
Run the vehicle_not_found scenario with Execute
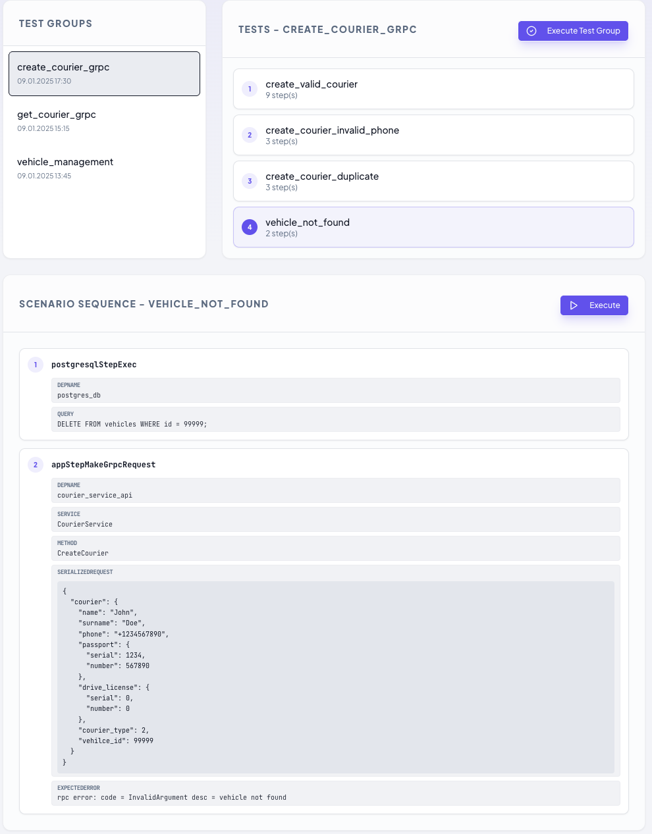pos(594,305)
